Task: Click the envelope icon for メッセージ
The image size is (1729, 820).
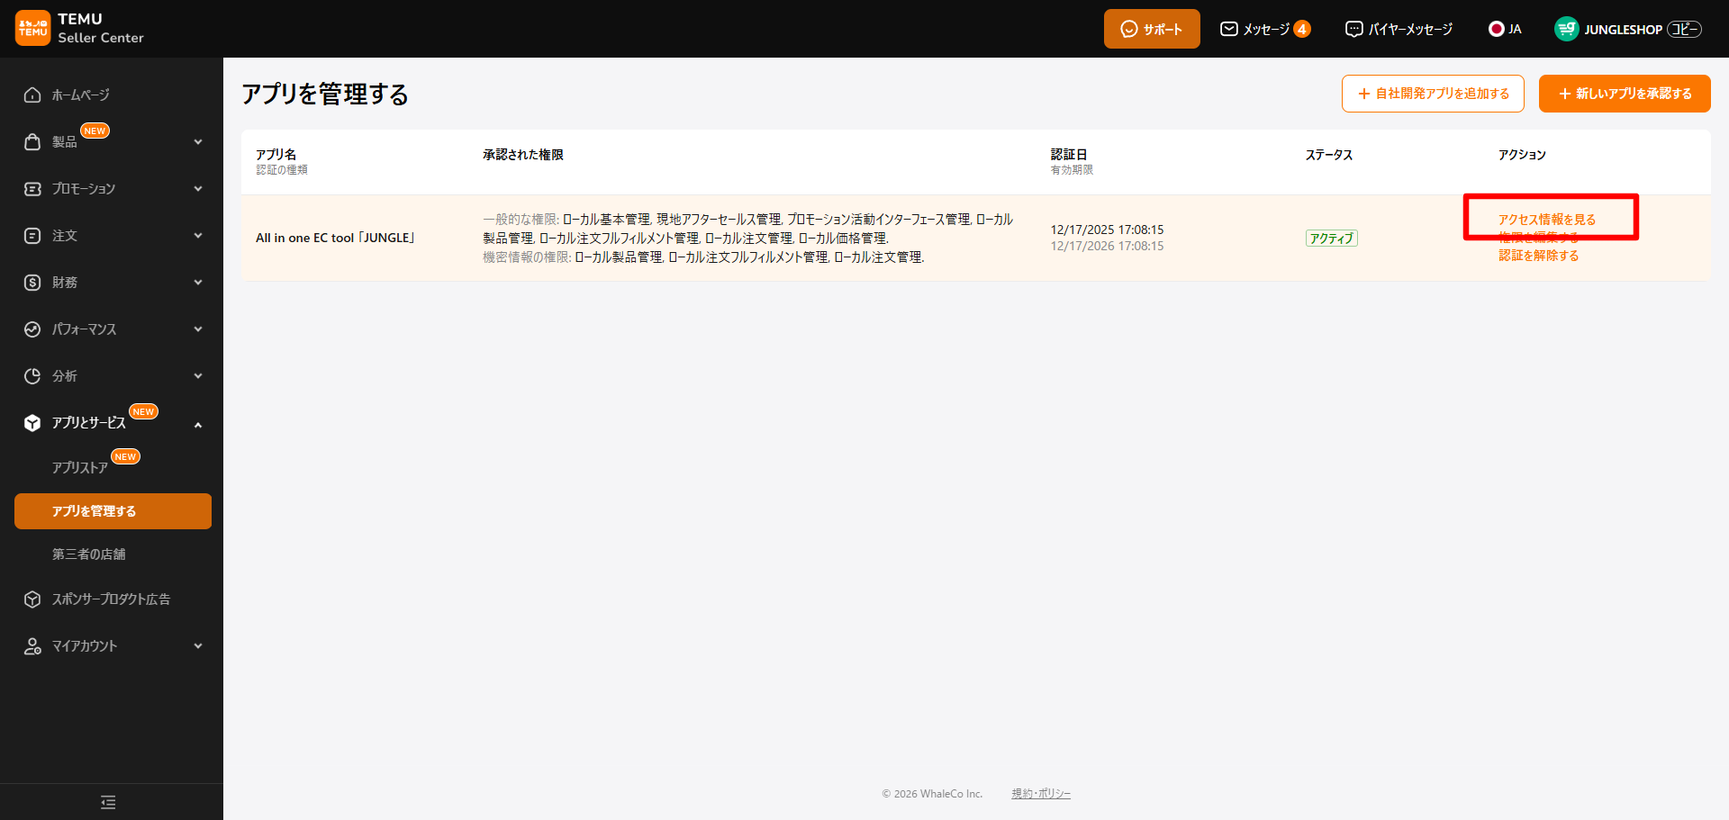Action: pyautogui.click(x=1228, y=30)
